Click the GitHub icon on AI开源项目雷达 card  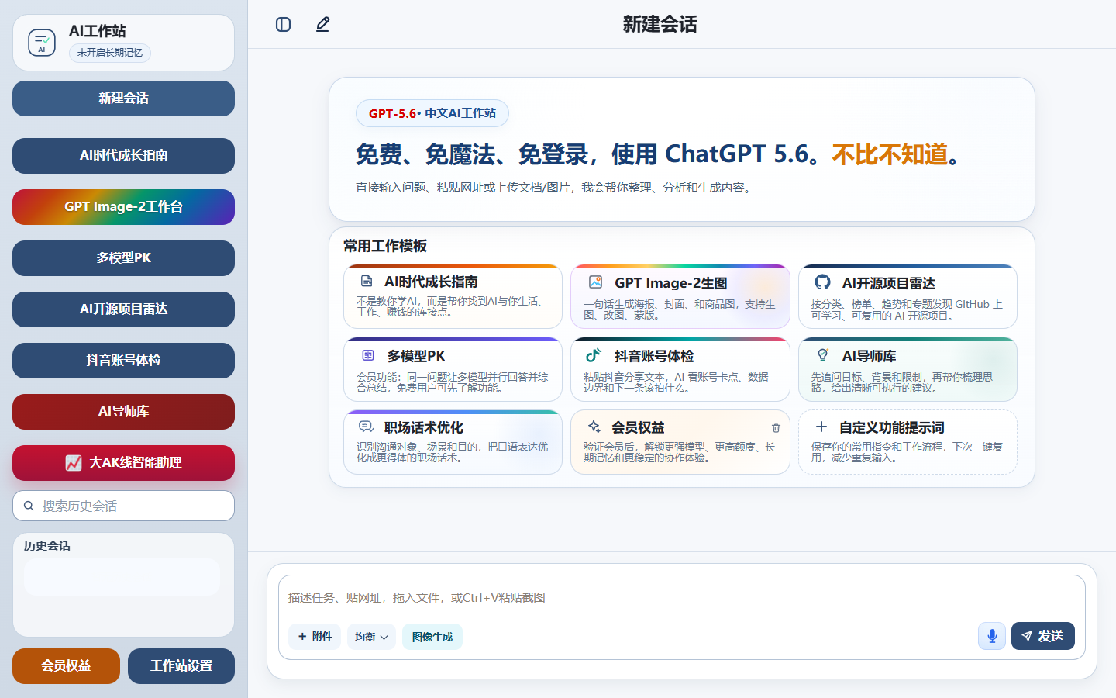tap(822, 282)
